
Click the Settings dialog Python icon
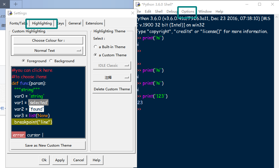10,13
